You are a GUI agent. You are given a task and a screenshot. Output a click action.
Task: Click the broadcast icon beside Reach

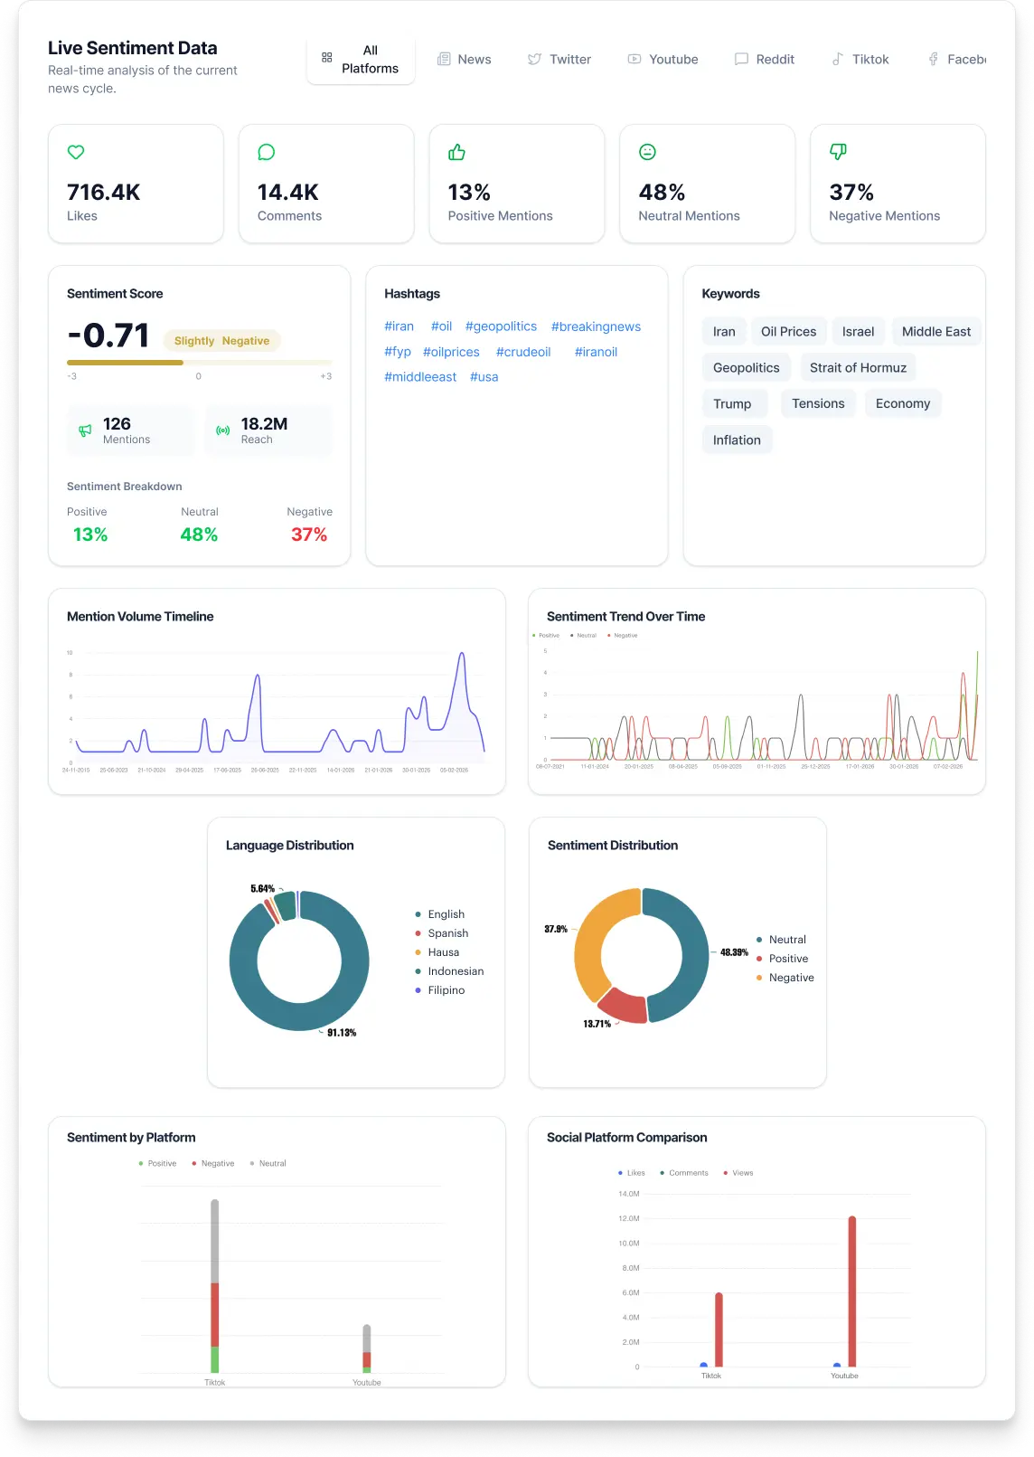(222, 430)
